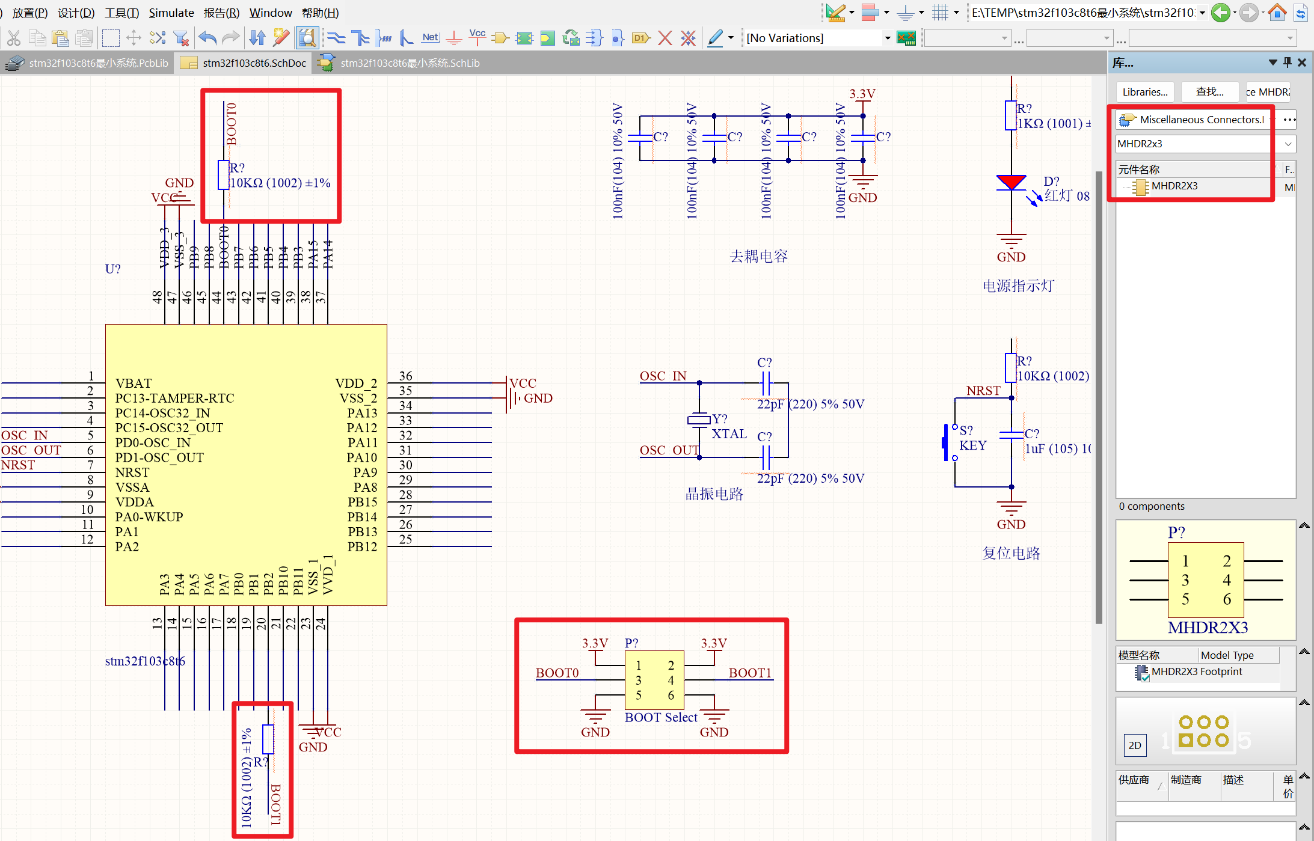Click the ... button beside Miscellaneous Connectors
The image size is (1314, 841).
click(1289, 120)
